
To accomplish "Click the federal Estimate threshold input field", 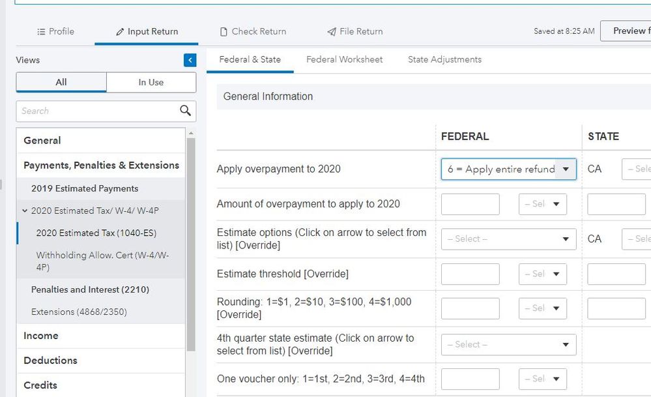I will click(x=470, y=274).
